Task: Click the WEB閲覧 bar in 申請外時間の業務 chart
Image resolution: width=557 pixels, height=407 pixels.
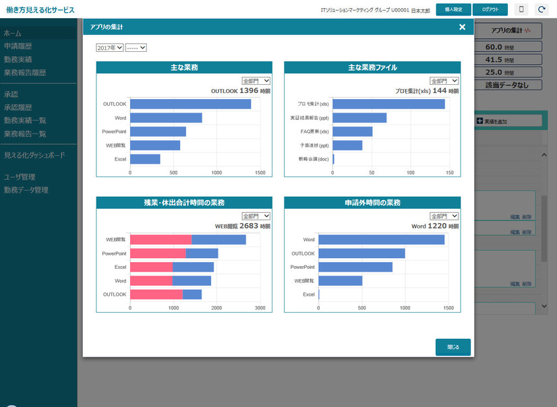Action: coord(341,281)
